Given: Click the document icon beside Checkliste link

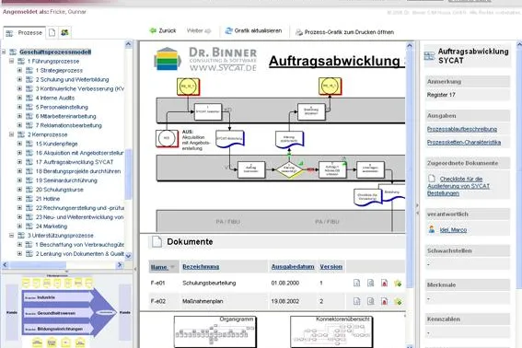Looking at the screenshot, I should [x=432, y=179].
